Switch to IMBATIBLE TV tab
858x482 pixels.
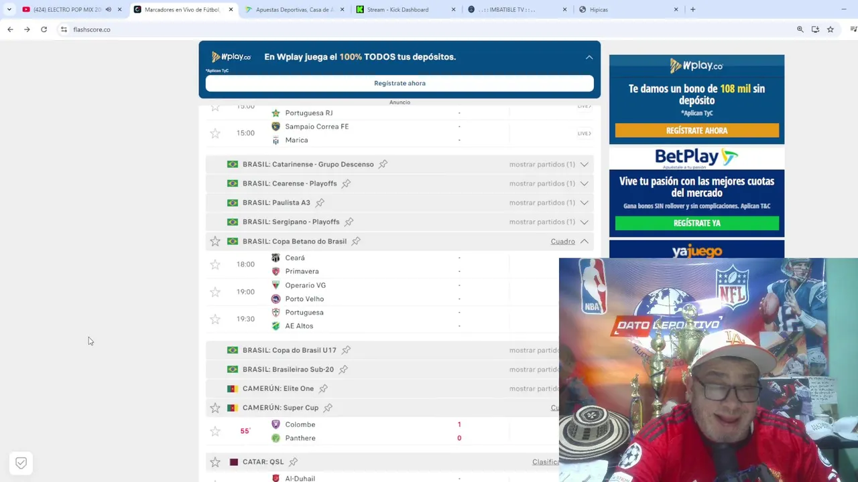(516, 9)
